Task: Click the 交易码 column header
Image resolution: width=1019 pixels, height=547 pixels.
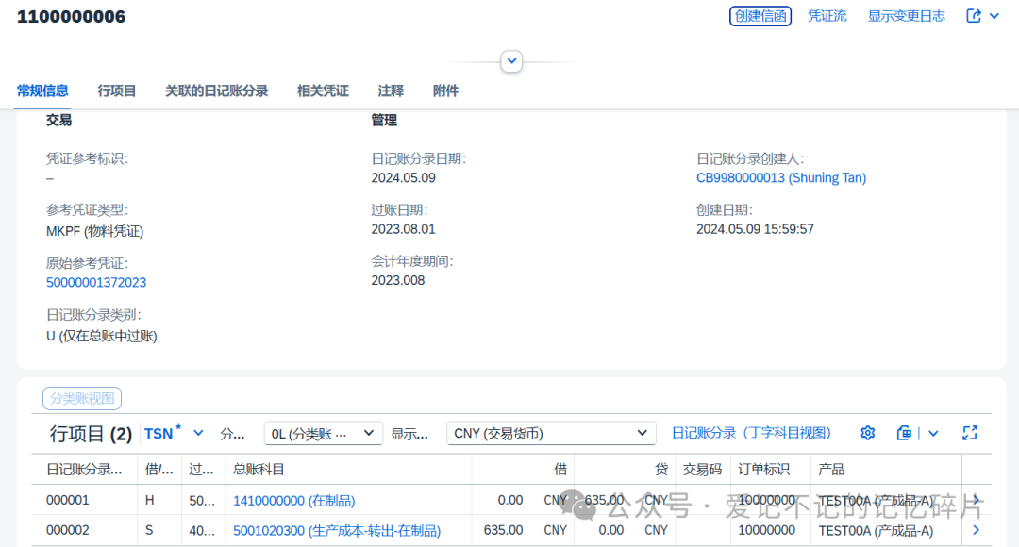Action: click(702, 470)
